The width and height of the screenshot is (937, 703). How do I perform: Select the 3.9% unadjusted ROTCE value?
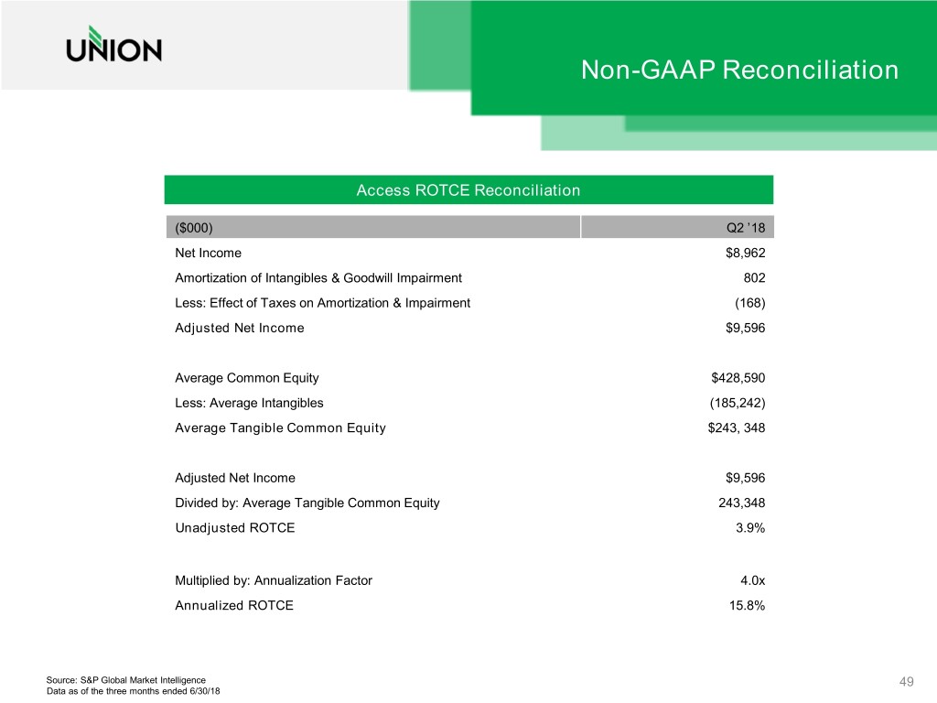click(750, 528)
